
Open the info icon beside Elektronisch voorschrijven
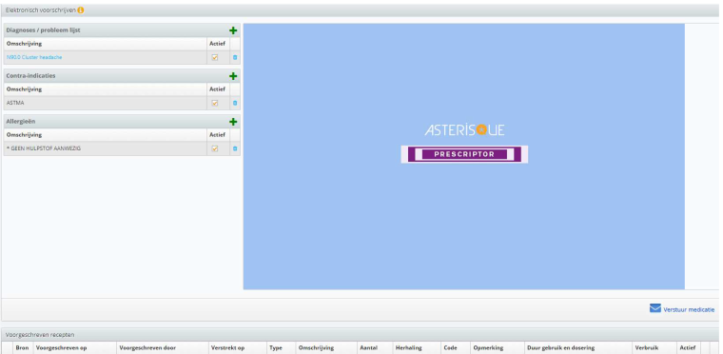pos(81,10)
